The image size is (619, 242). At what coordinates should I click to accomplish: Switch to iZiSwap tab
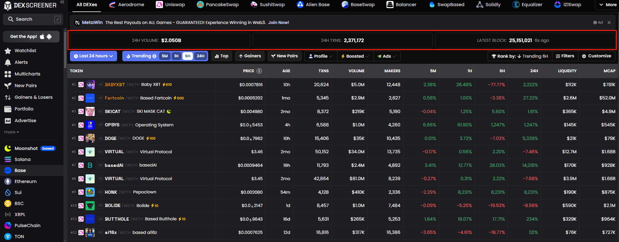(568, 5)
